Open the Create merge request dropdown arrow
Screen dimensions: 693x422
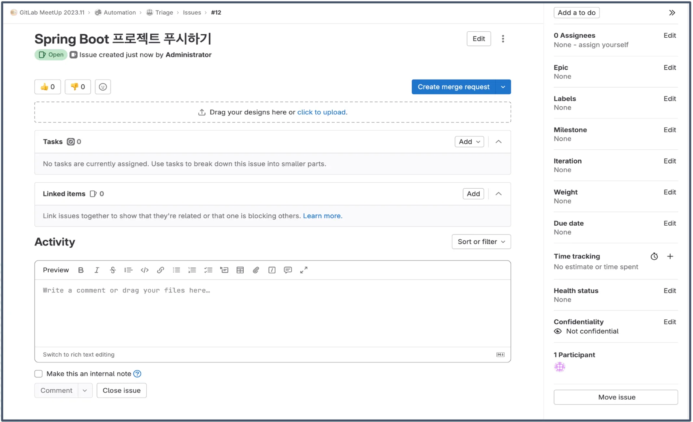[x=503, y=86]
